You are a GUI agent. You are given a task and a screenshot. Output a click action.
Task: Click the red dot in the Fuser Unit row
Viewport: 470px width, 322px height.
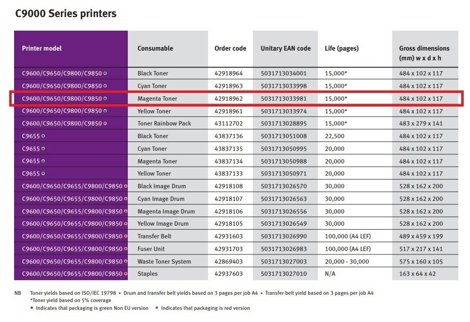[x=125, y=249]
